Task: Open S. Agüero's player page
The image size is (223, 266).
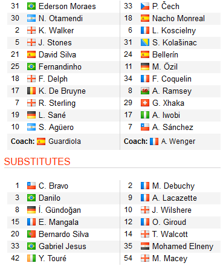Action: point(56,128)
